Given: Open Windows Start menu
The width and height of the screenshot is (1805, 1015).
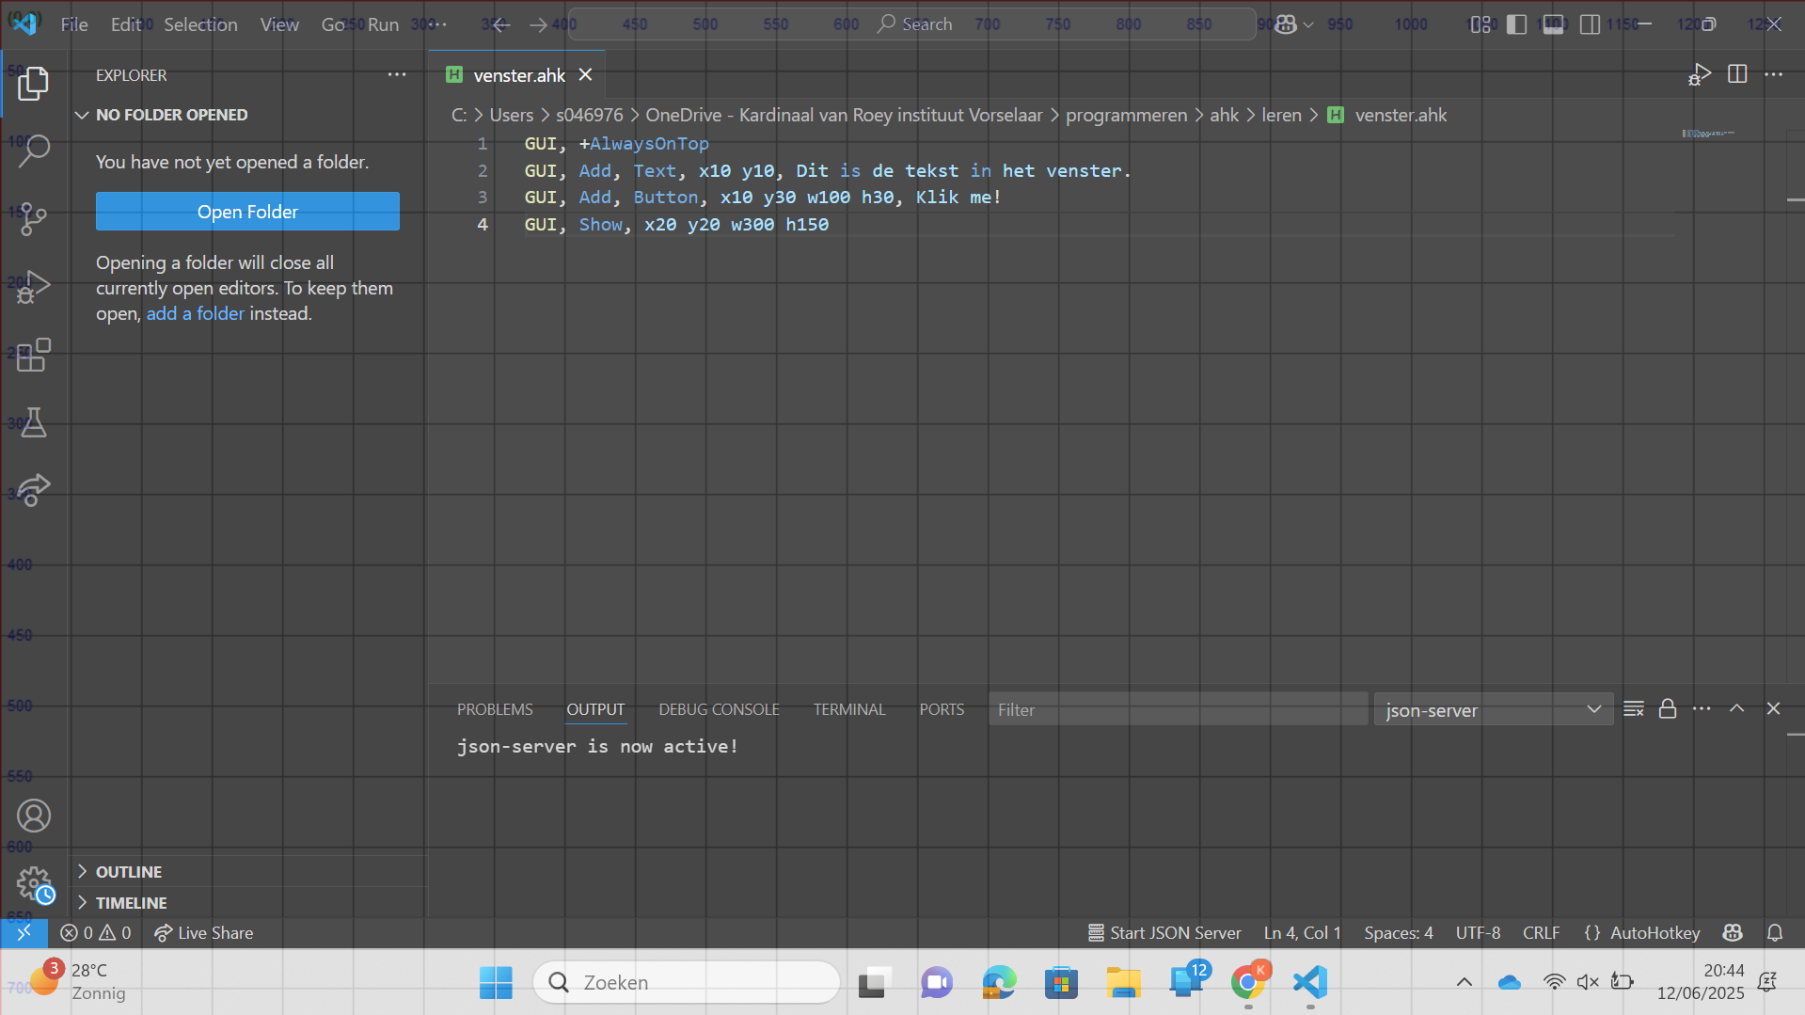Looking at the screenshot, I should pyautogui.click(x=496, y=982).
